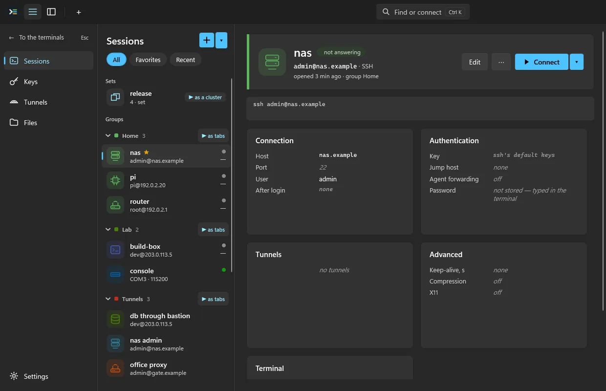
Task: Click the Port value 22
Action: click(323, 167)
